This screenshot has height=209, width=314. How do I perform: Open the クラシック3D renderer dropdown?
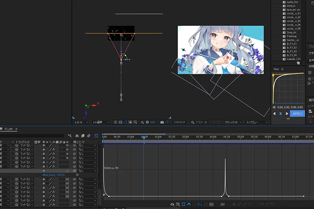(233, 122)
